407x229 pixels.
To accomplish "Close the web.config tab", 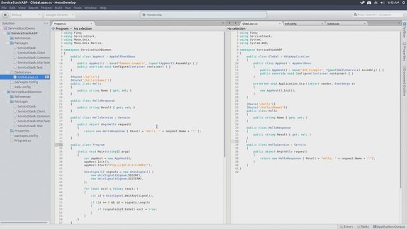I will tap(322, 24).
